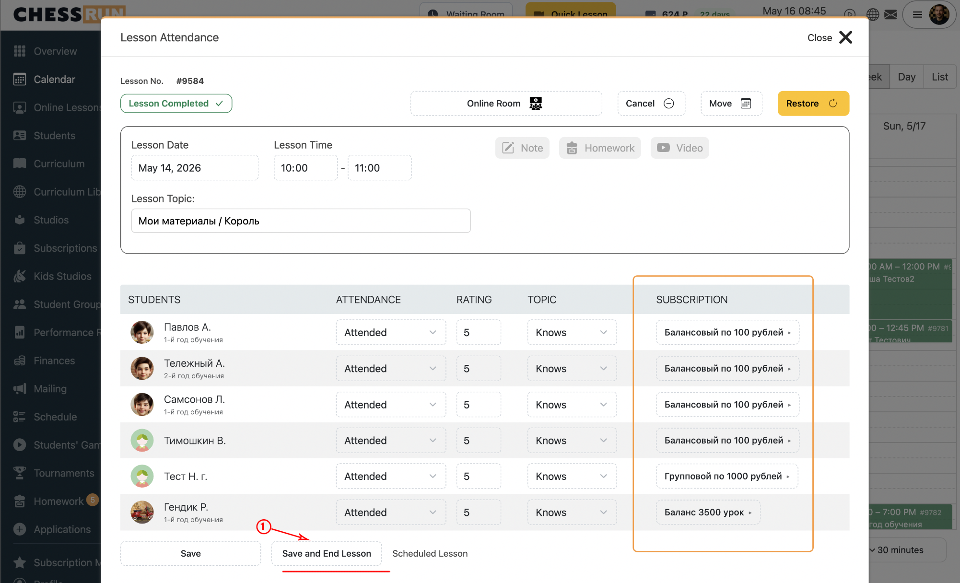Expand Павлов А. subscription Балансовый по 100 рублей
960x583 pixels.
(727, 332)
